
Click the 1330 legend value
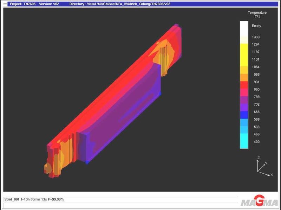click(x=256, y=37)
